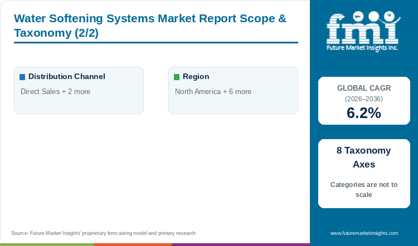Click the Water Softening Systems report title
Image resolution: width=418 pixels, height=246 pixels.
click(150, 26)
